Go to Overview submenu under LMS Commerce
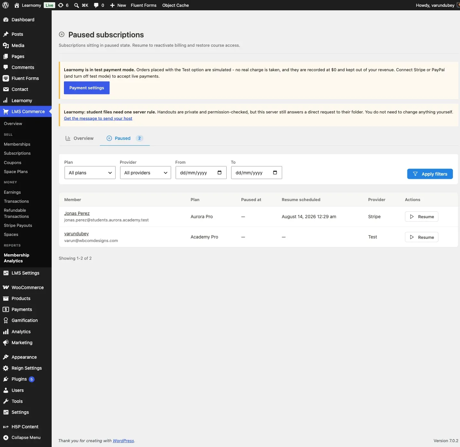 pos(13,124)
